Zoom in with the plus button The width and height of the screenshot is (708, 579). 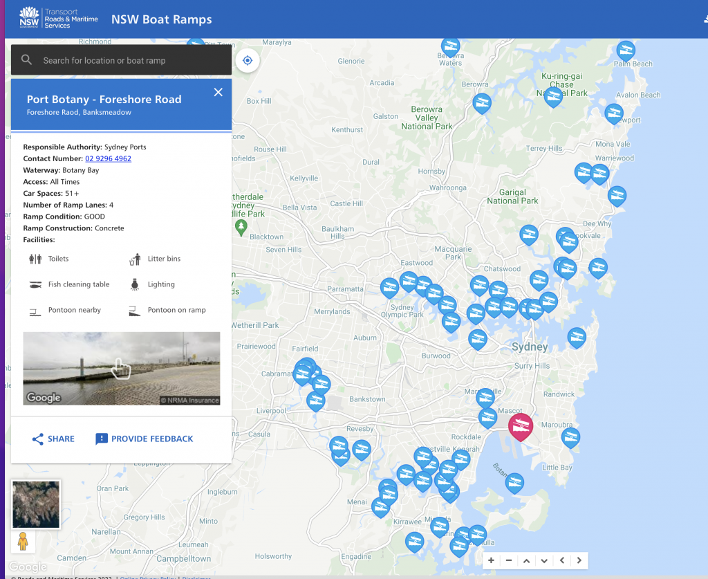point(492,560)
